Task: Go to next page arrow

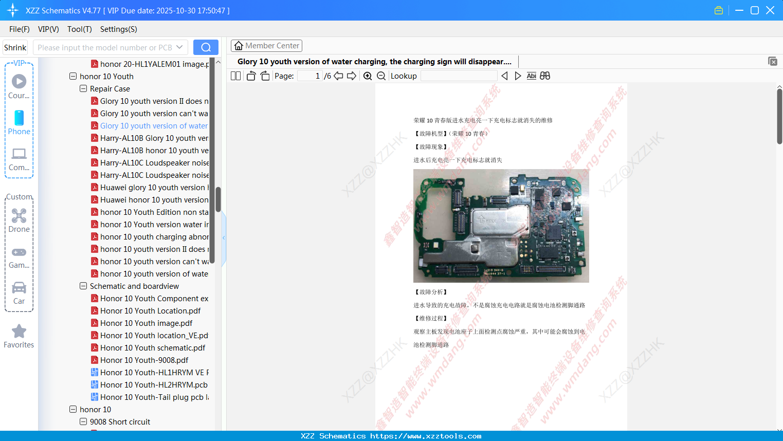Action: coord(352,76)
